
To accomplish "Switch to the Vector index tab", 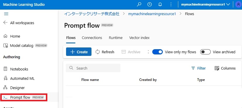I will 139,38.
